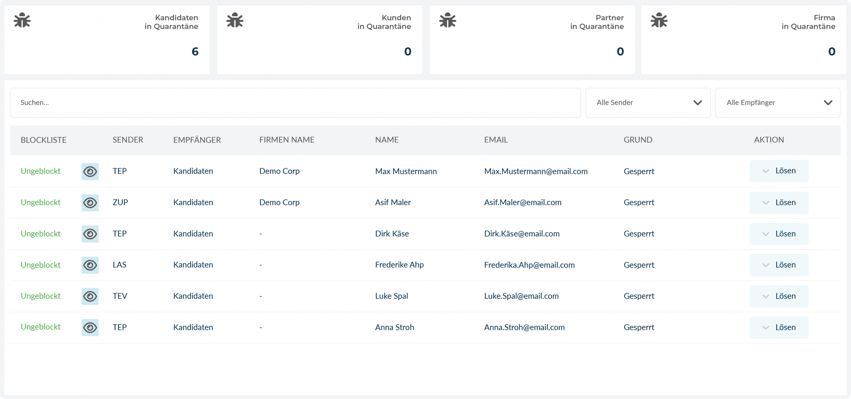
Task: Expand the Alle Empfänger dropdown
Action: coord(778,103)
